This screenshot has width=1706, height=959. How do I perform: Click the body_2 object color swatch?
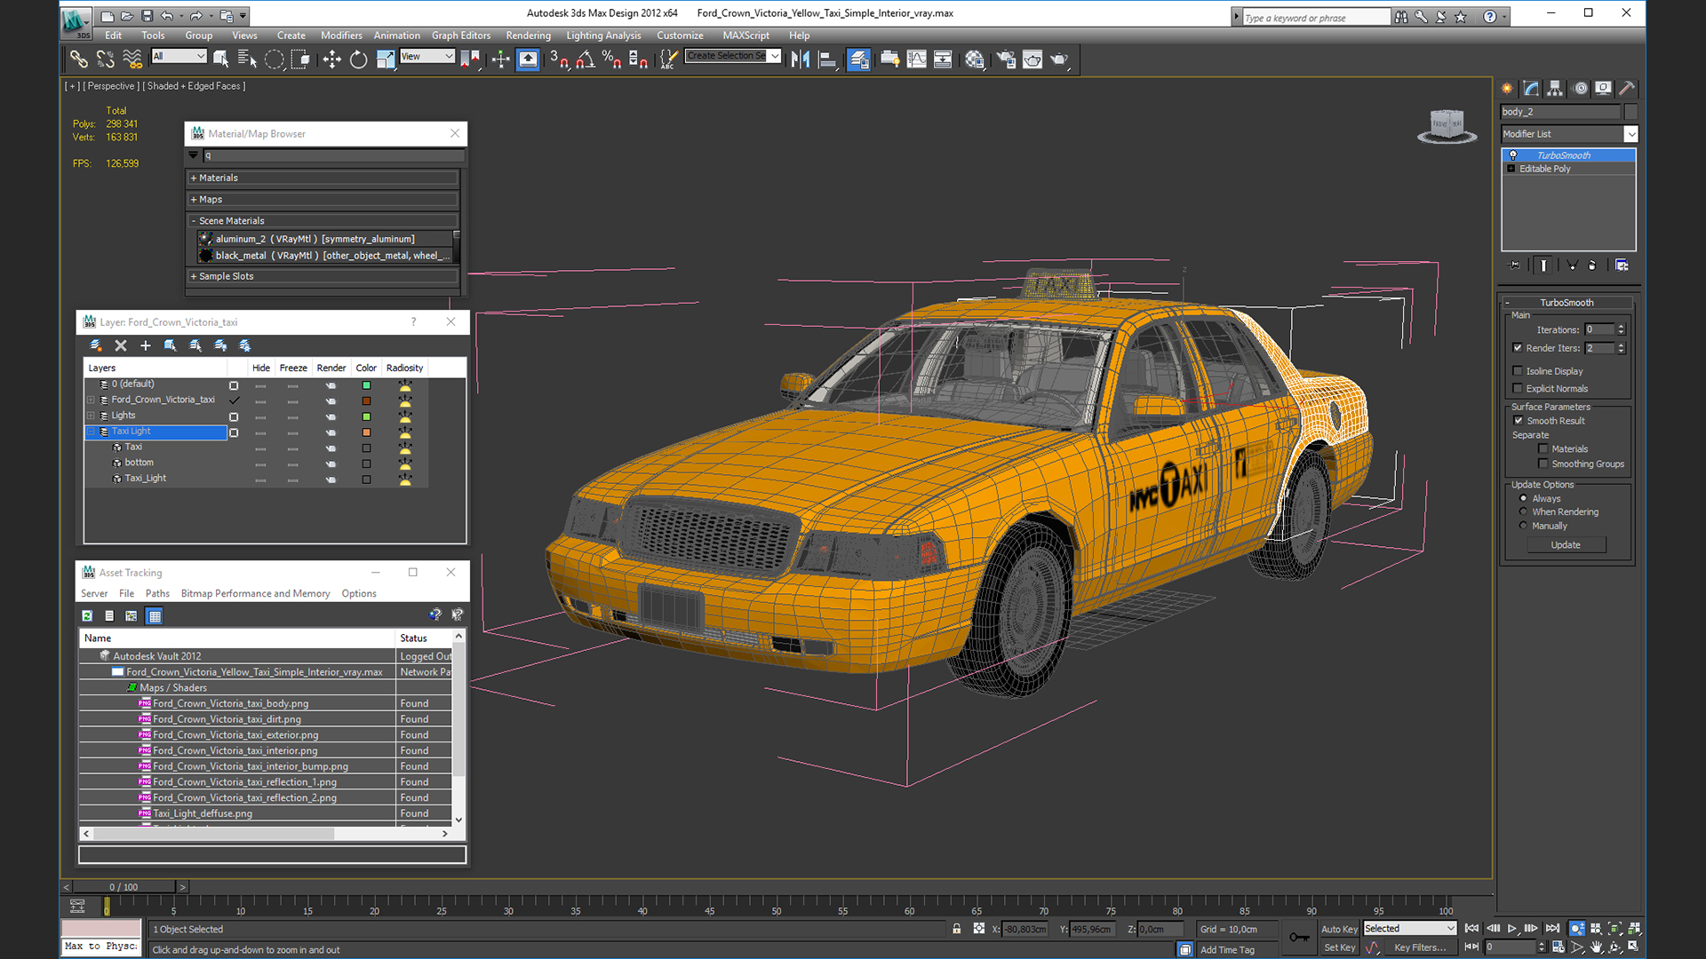coord(1630,112)
